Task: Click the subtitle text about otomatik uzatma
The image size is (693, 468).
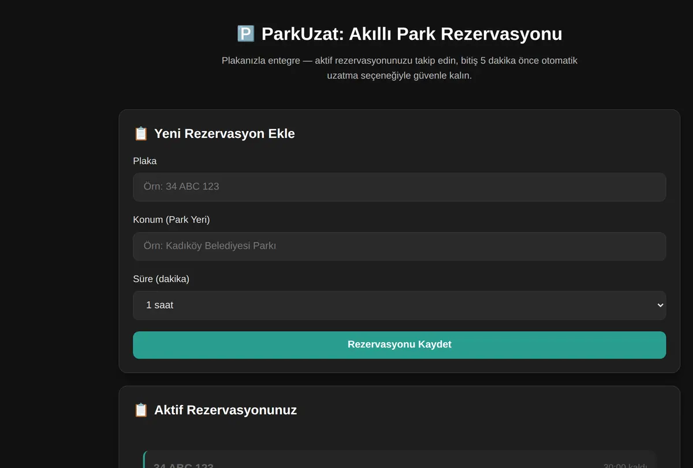Action: point(399,68)
